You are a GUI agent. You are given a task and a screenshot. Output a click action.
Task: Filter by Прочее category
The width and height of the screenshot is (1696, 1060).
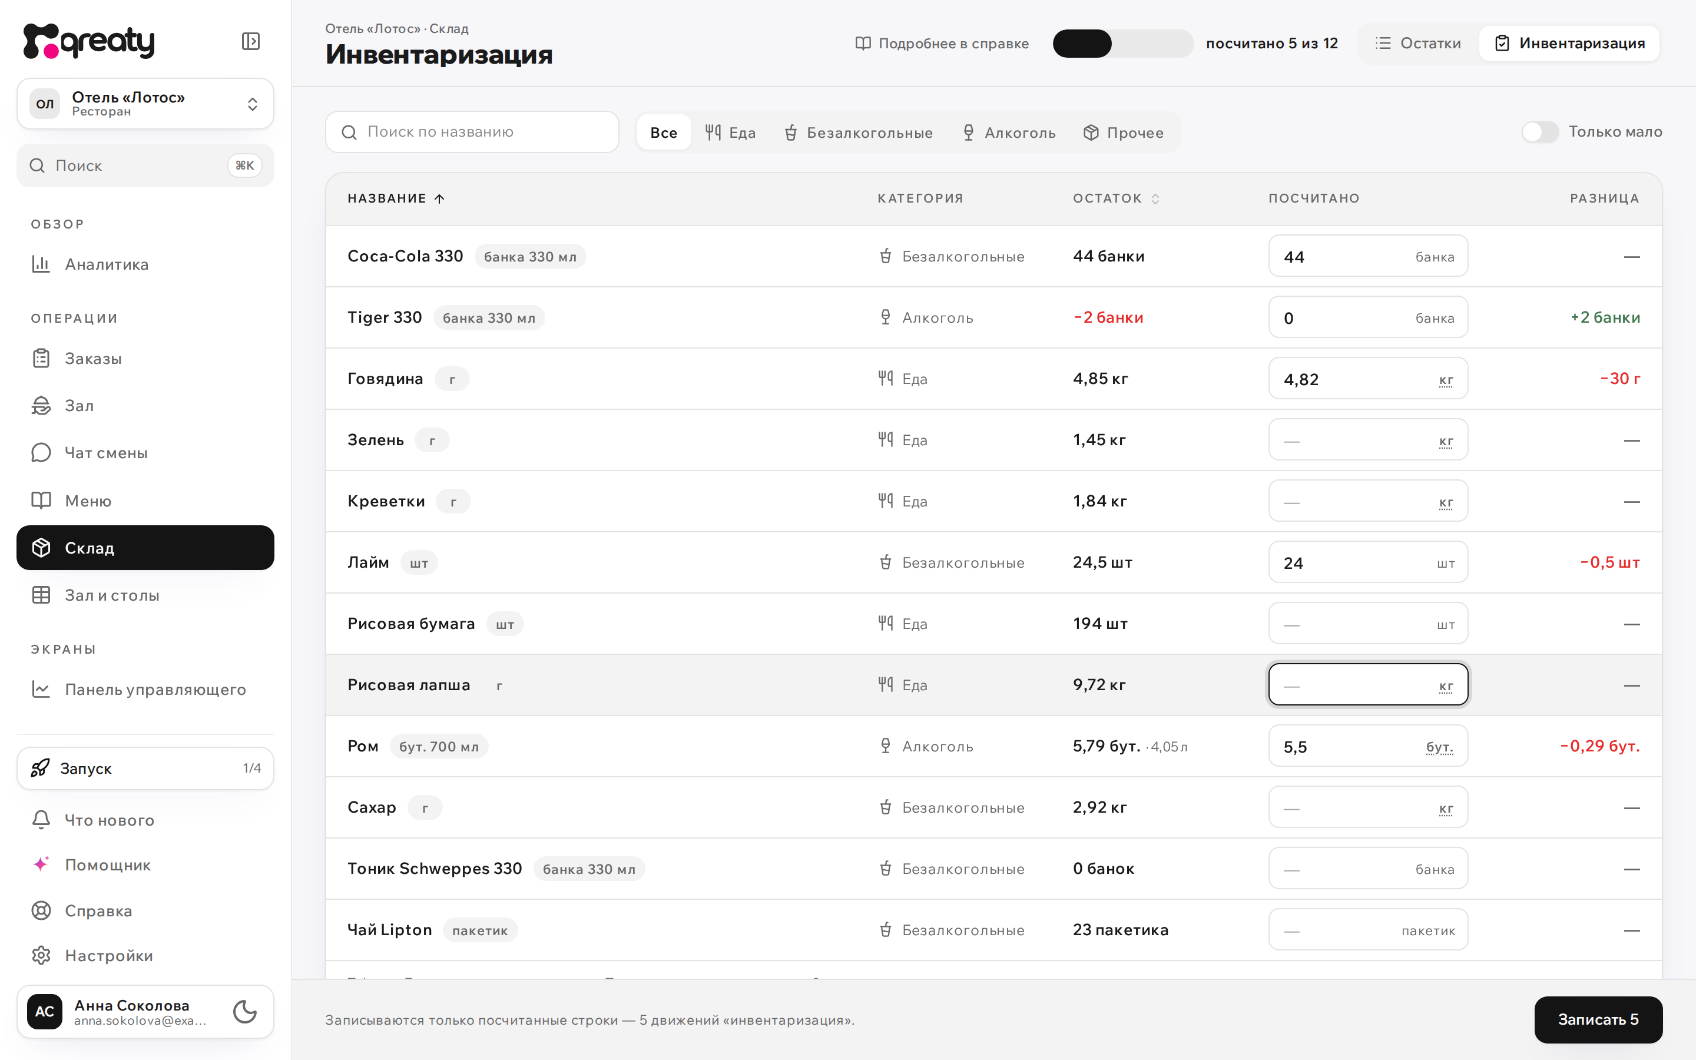tap(1124, 132)
